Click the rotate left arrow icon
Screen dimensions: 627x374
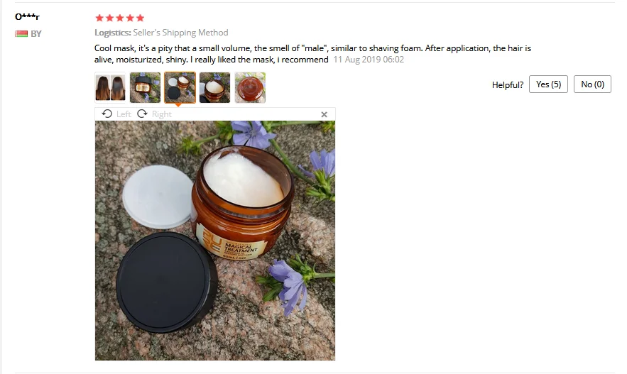tap(107, 114)
